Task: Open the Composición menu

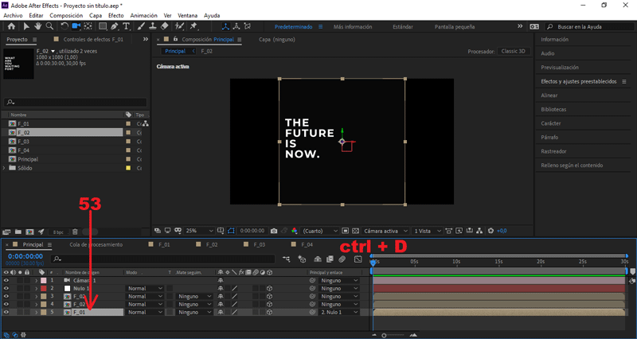Action: [66, 15]
